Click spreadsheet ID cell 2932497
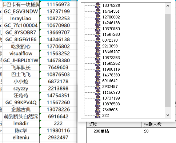The width and height of the screenshot is (176, 143). click(x=58, y=138)
